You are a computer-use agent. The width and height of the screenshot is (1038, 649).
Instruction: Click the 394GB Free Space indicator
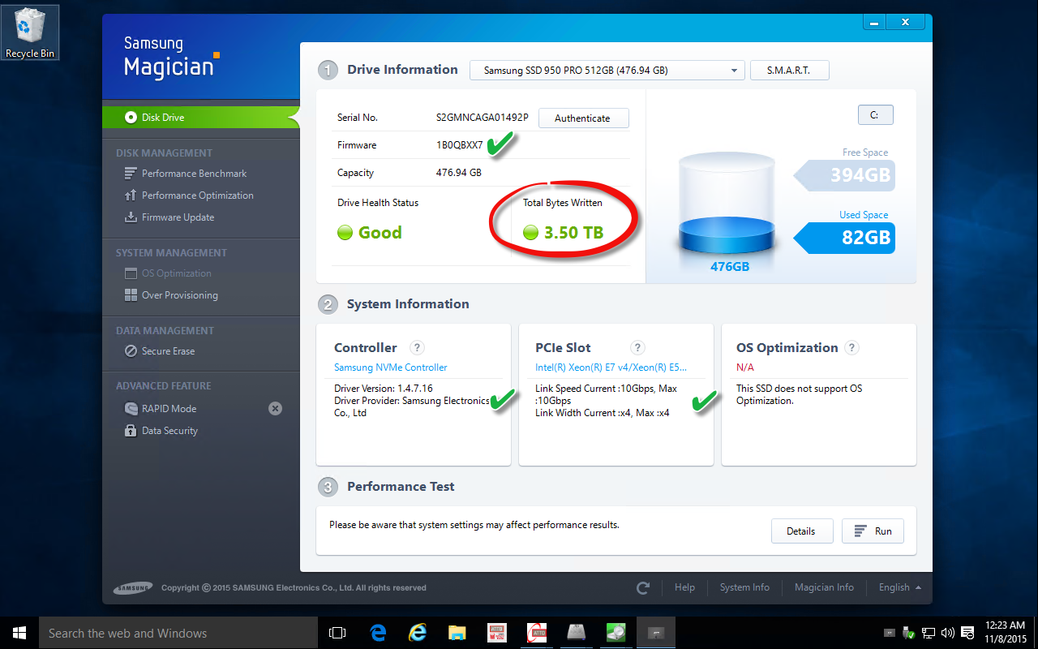(843, 174)
